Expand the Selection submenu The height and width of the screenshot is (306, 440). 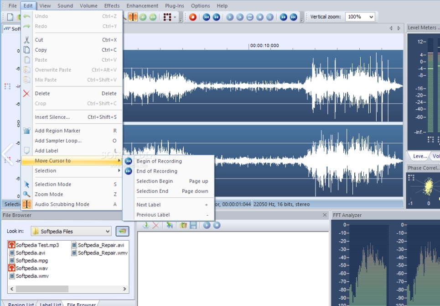pos(72,170)
